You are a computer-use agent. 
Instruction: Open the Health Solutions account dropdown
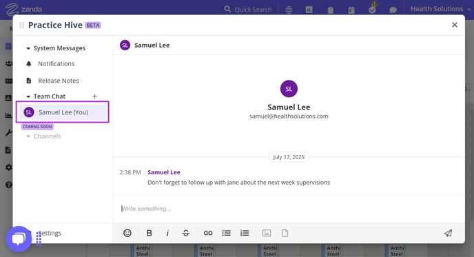(440, 9)
